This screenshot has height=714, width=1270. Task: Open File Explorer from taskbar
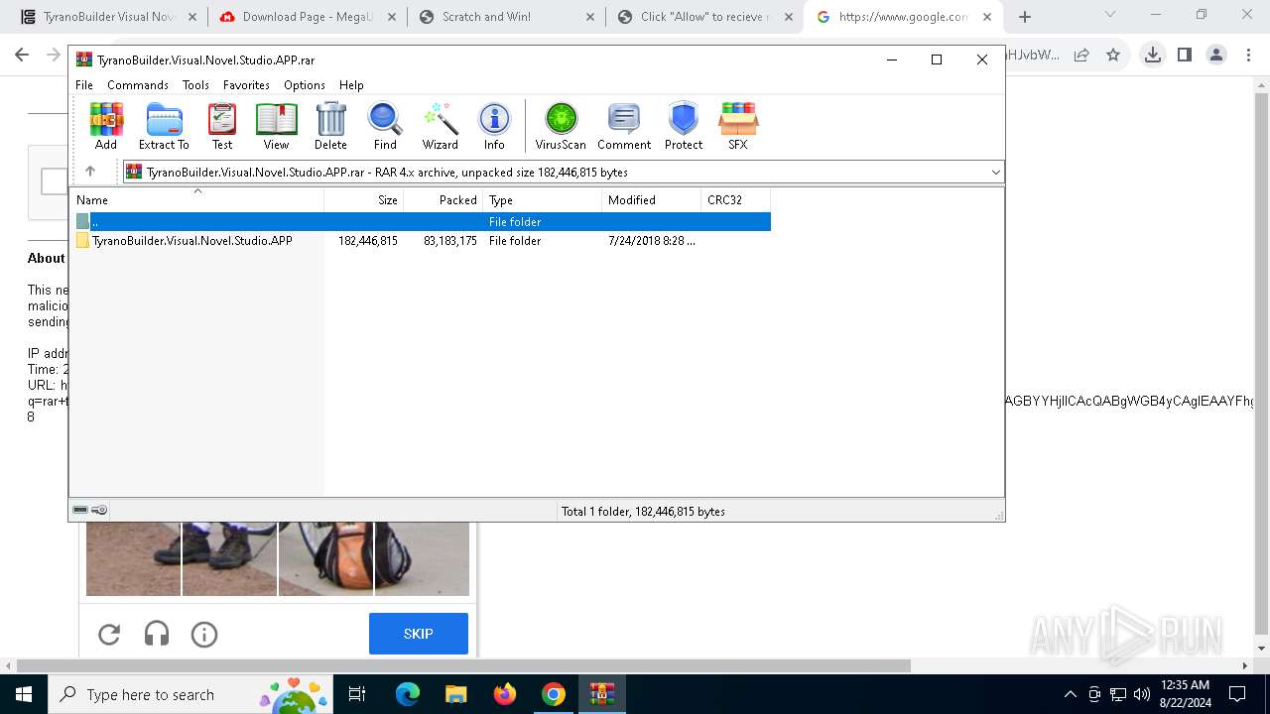point(455,694)
